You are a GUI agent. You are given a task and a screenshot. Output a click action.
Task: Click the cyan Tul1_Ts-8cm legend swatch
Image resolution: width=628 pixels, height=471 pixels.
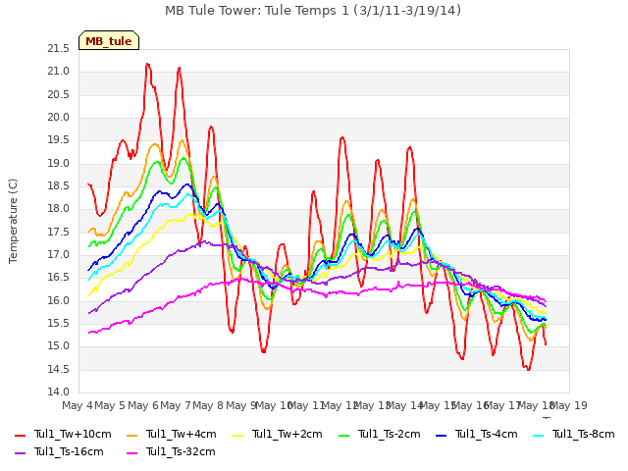click(x=539, y=435)
